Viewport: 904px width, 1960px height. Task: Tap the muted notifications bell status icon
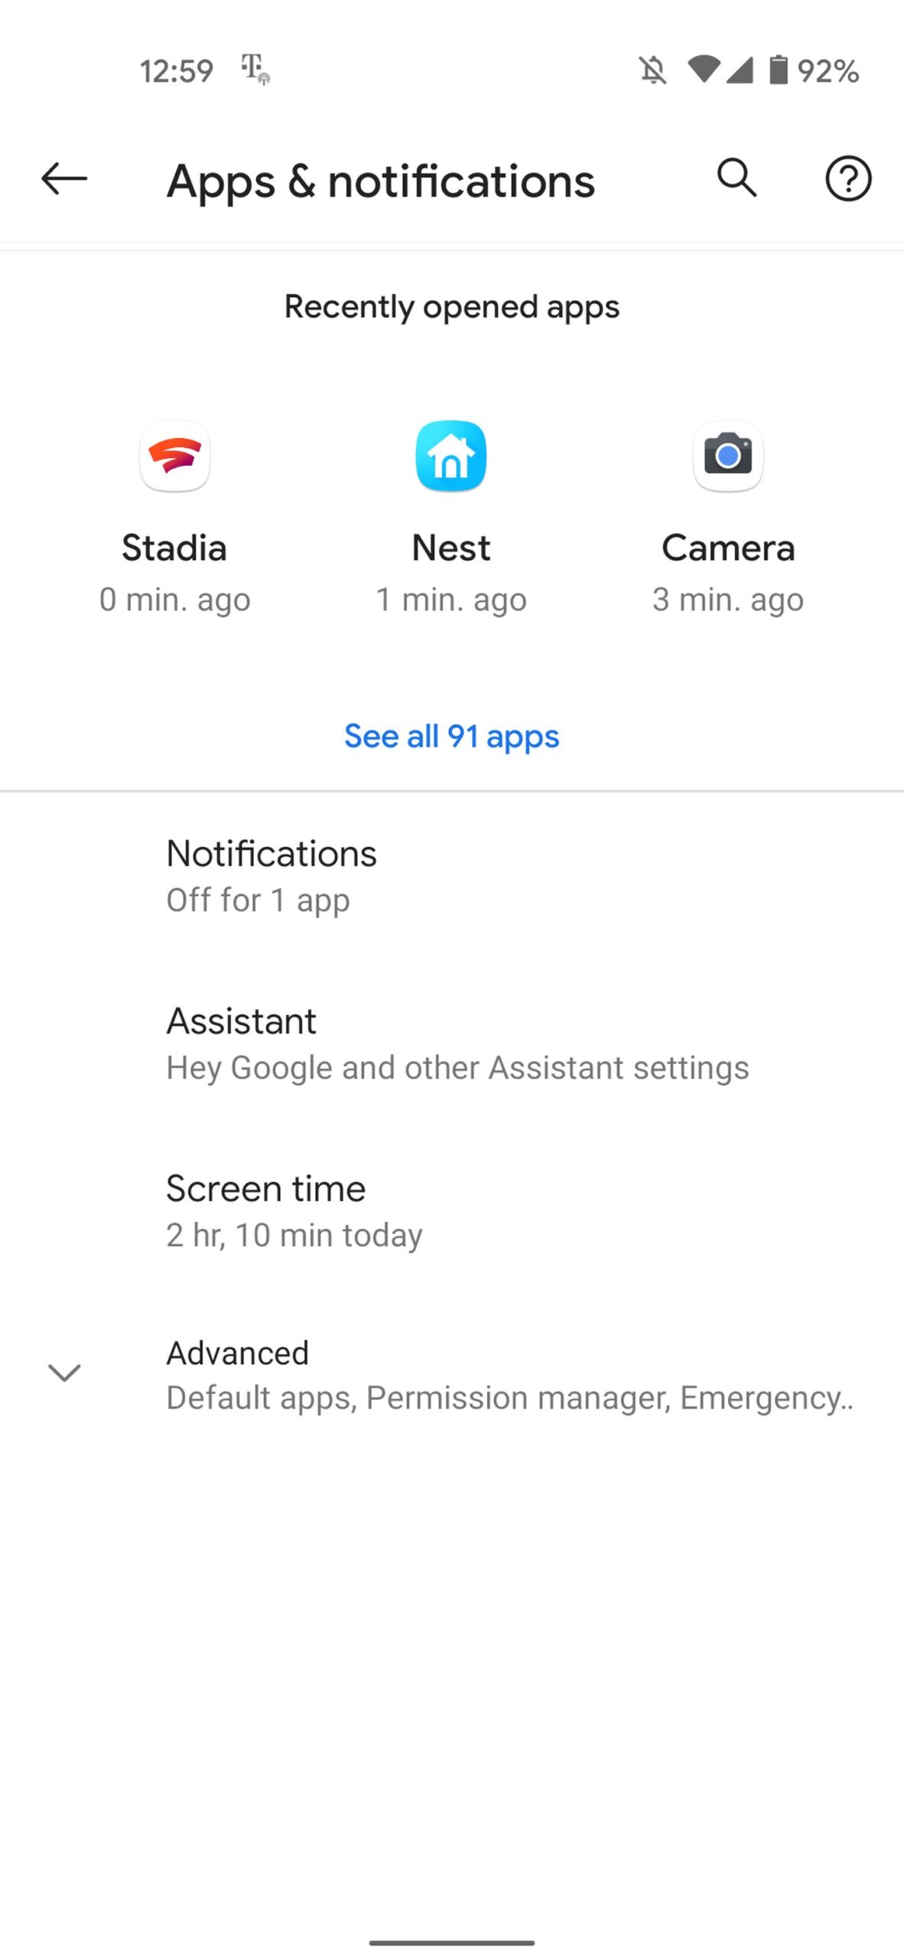pyautogui.click(x=652, y=71)
